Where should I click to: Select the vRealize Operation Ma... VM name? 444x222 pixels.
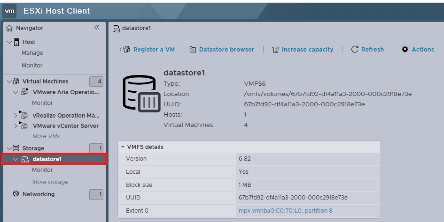point(66,116)
